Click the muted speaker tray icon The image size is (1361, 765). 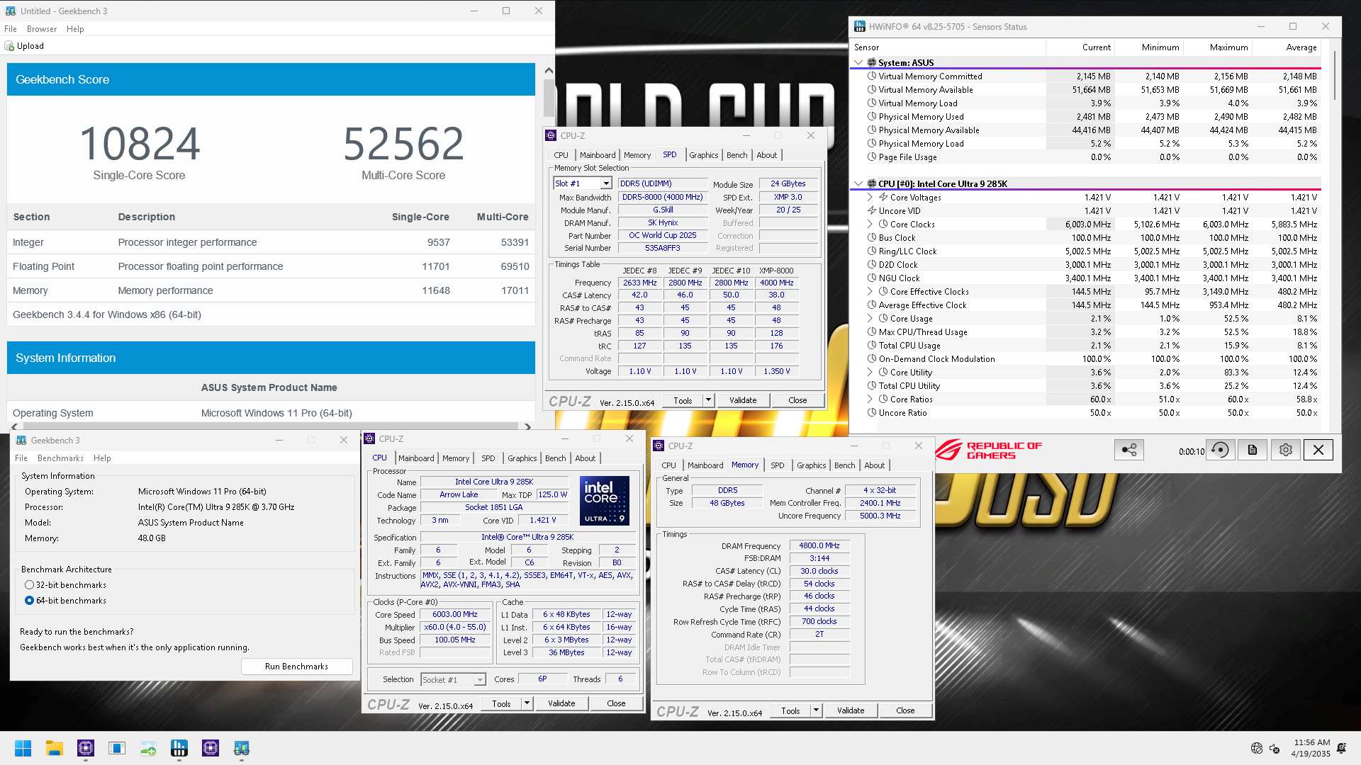(x=1275, y=748)
